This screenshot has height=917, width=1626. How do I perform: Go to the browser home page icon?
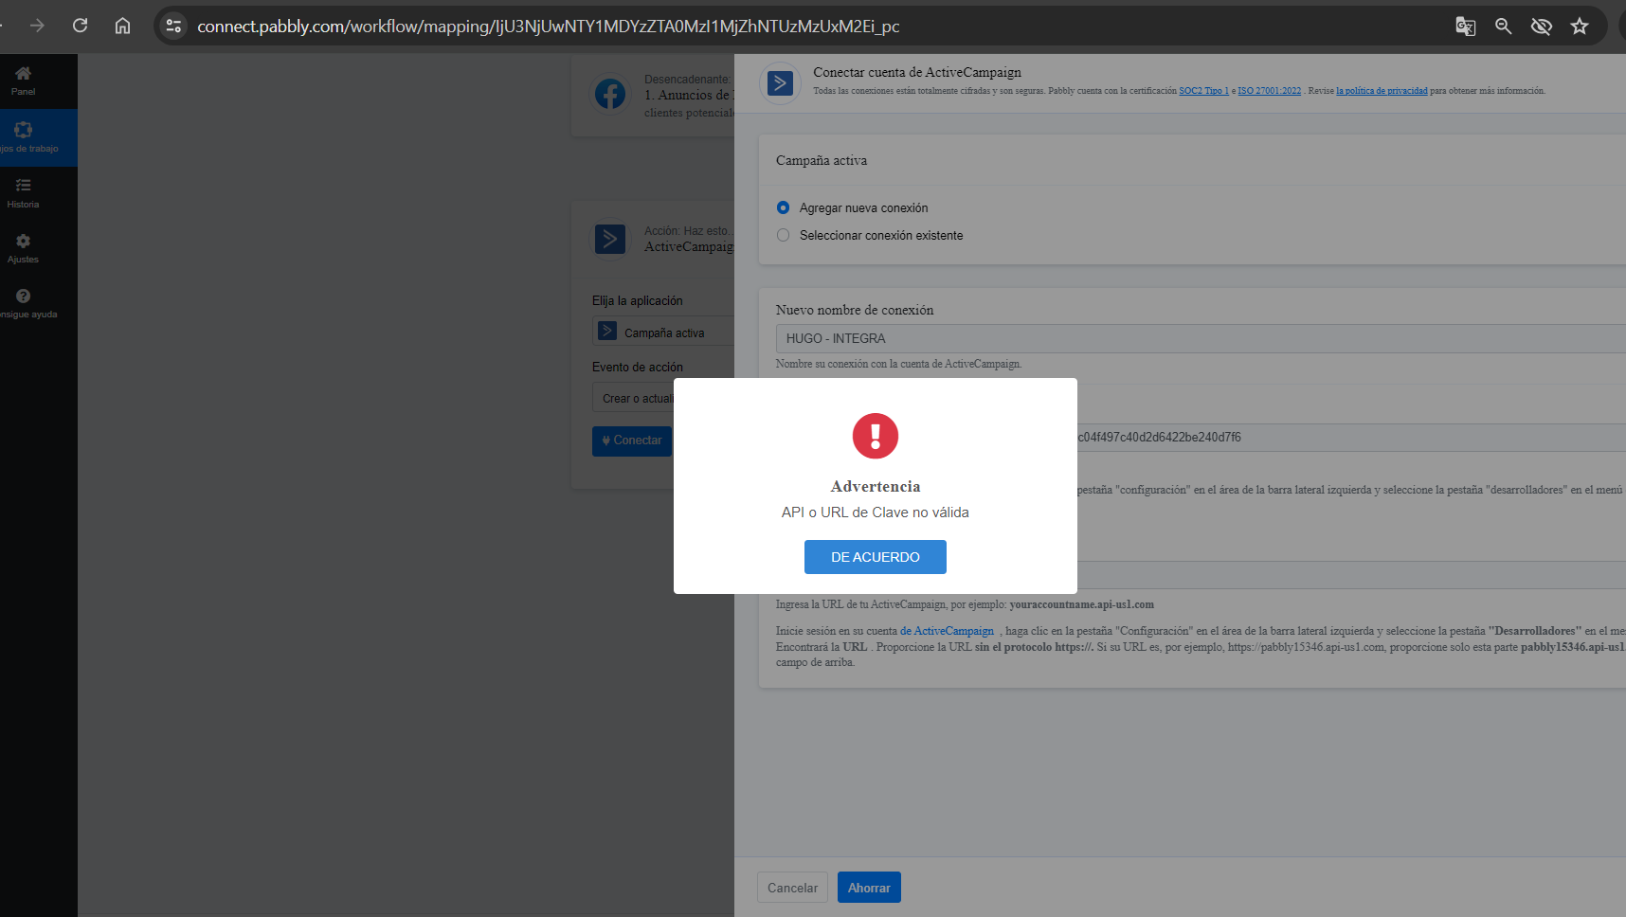click(123, 26)
